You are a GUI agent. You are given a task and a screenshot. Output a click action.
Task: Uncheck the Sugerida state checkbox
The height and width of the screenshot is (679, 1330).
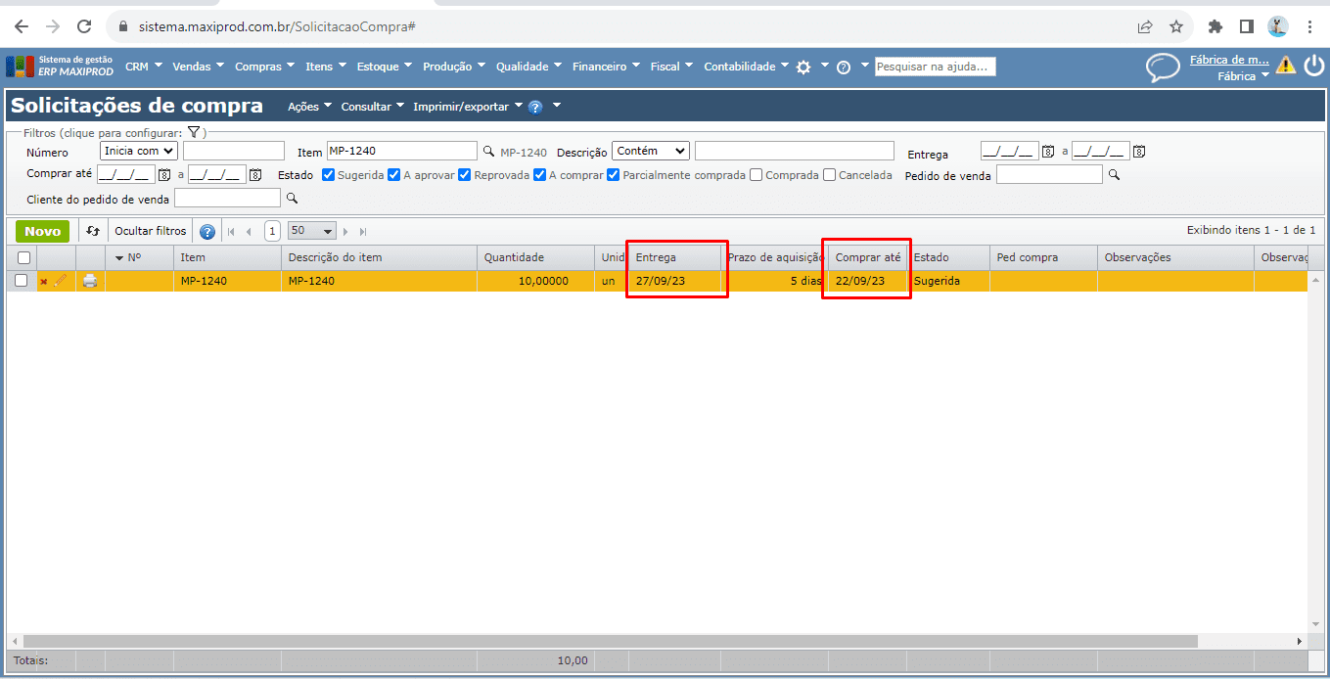[x=329, y=175]
